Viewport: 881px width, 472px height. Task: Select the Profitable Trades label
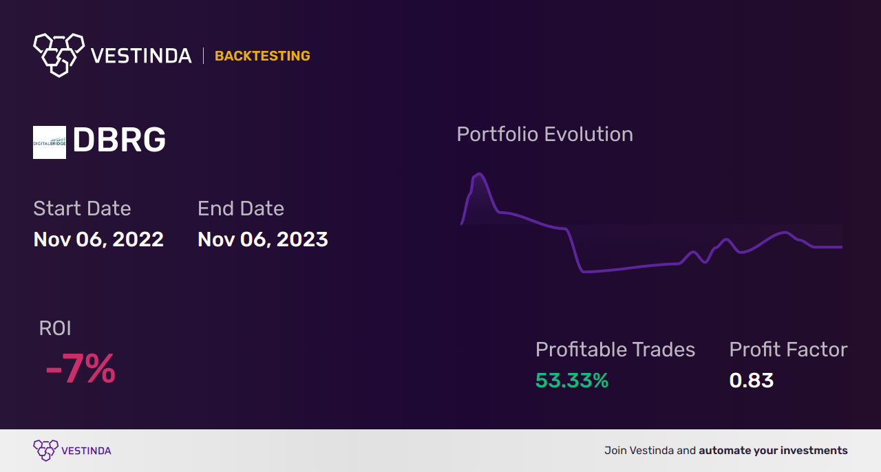pos(615,350)
